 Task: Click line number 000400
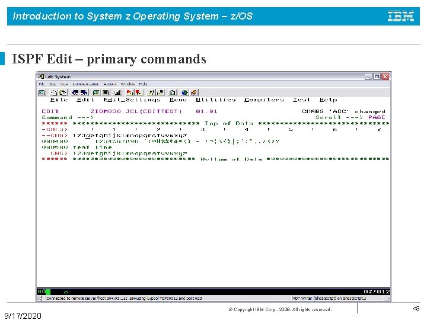[55, 142]
